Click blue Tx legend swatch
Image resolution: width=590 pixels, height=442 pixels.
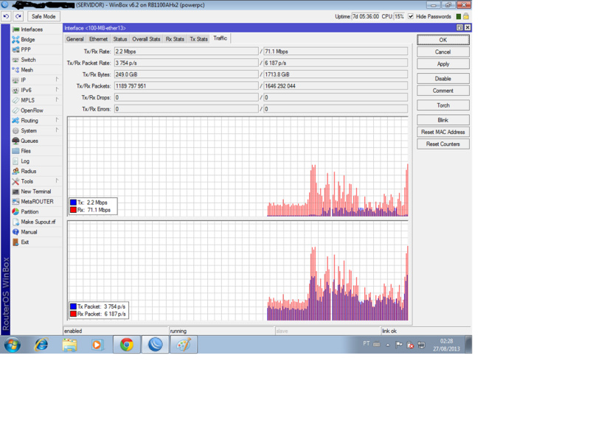click(x=73, y=202)
